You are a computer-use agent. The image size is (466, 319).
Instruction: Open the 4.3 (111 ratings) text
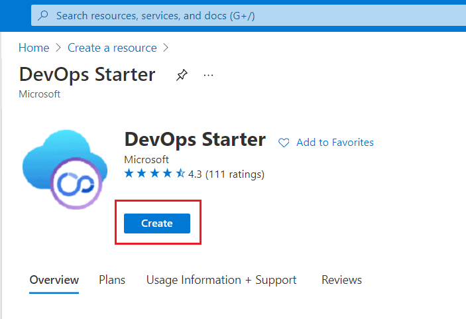tap(226, 174)
